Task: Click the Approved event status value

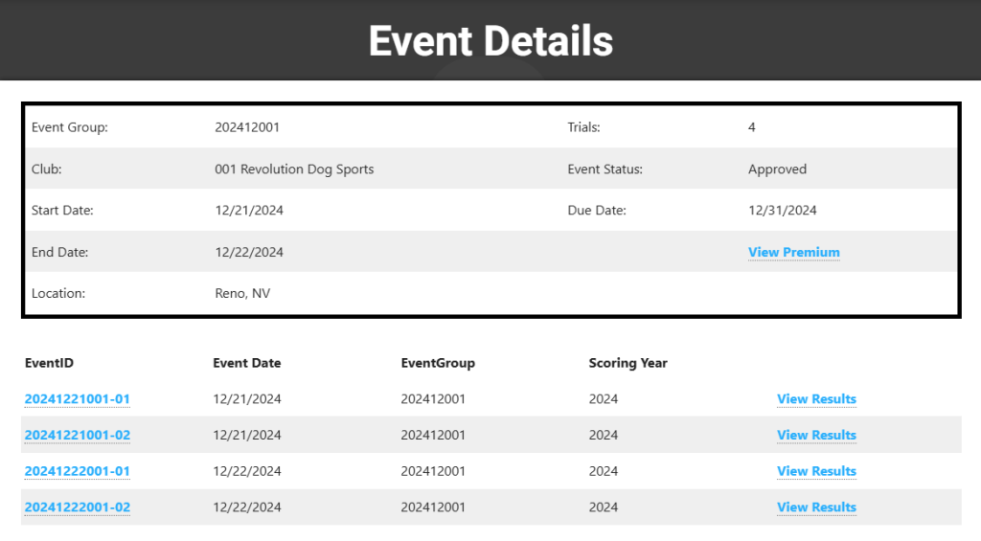Action: 777,169
